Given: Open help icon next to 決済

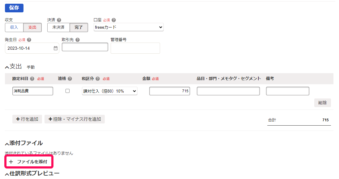Looking at the screenshot, I should coord(59,20).
